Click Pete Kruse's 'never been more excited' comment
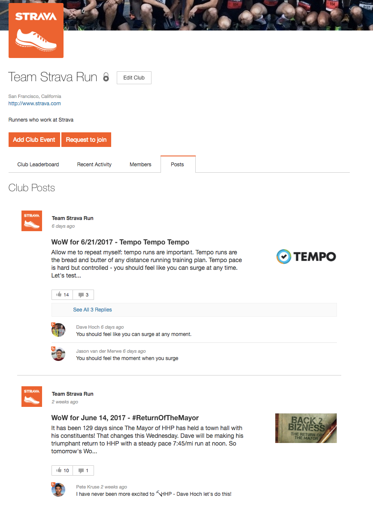Screen dimensions: 373x510 (154, 494)
